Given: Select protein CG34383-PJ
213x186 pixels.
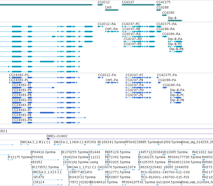Looking at the screenshot, I should pos(22,85).
